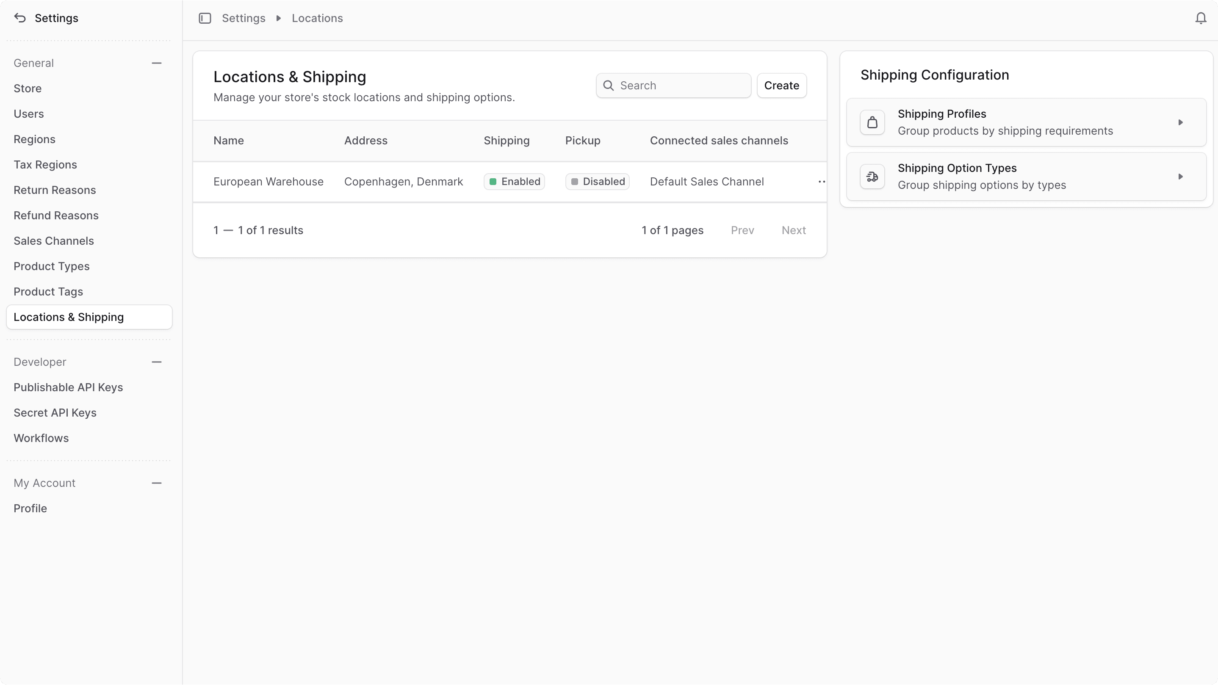Collapse the General section in the sidebar
The height and width of the screenshot is (685, 1218).
[157, 62]
